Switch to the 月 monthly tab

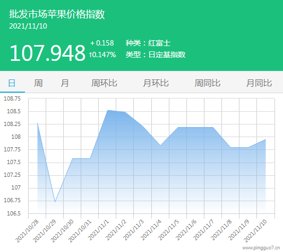coord(65,83)
